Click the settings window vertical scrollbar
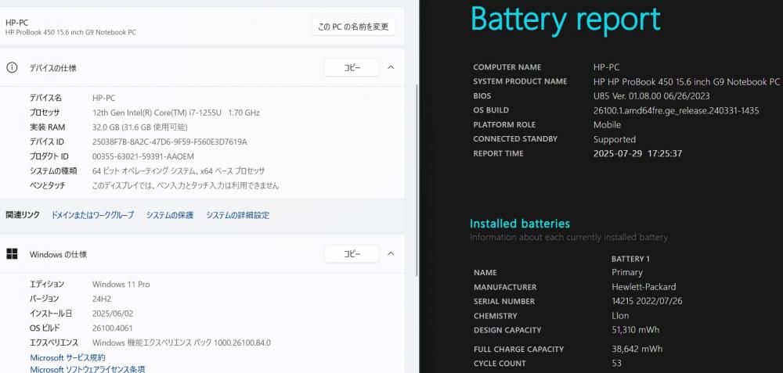Image resolution: width=783 pixels, height=373 pixels. 417,180
